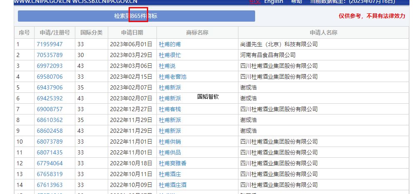Open registration number 67658319
Screen dimensions: 417x194
click(x=50, y=174)
